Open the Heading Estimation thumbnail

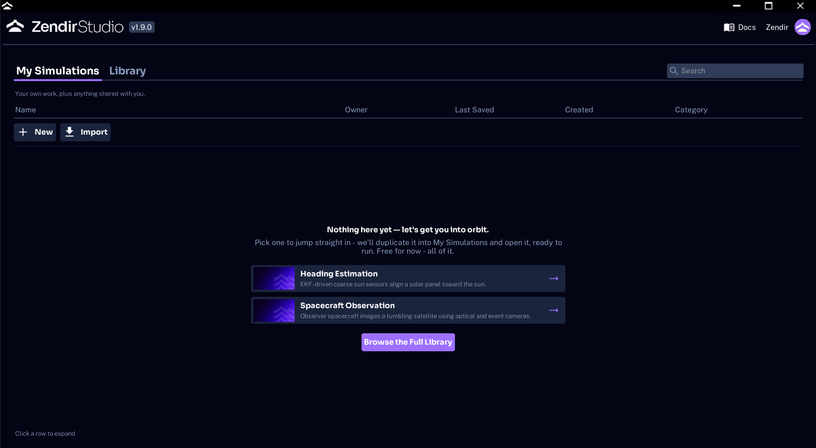click(274, 279)
